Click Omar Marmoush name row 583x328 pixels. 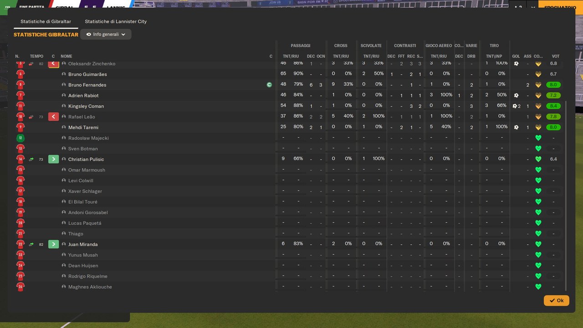coord(87,170)
